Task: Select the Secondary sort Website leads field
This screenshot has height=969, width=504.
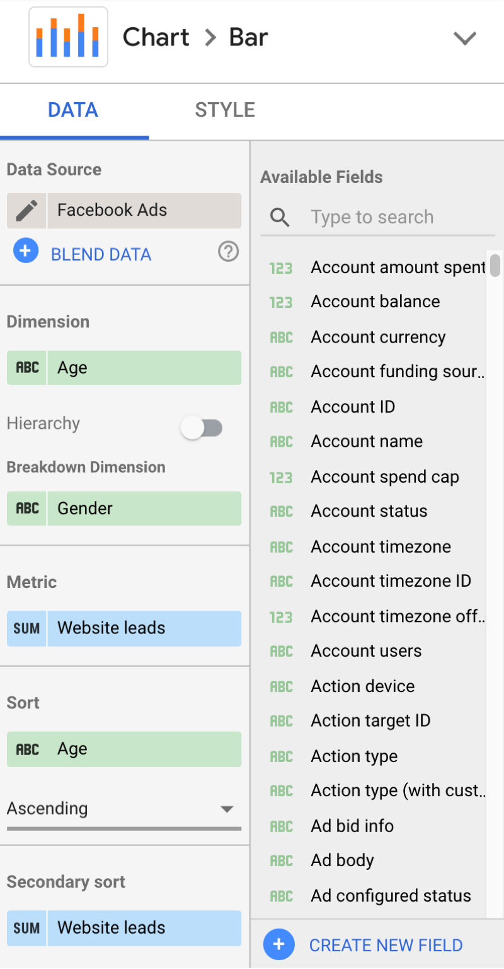Action: click(144, 928)
